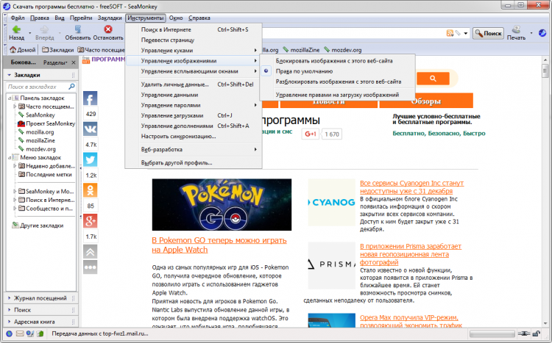Click the Home (Домой) bookmark icon
552x343 pixels.
click(13, 50)
